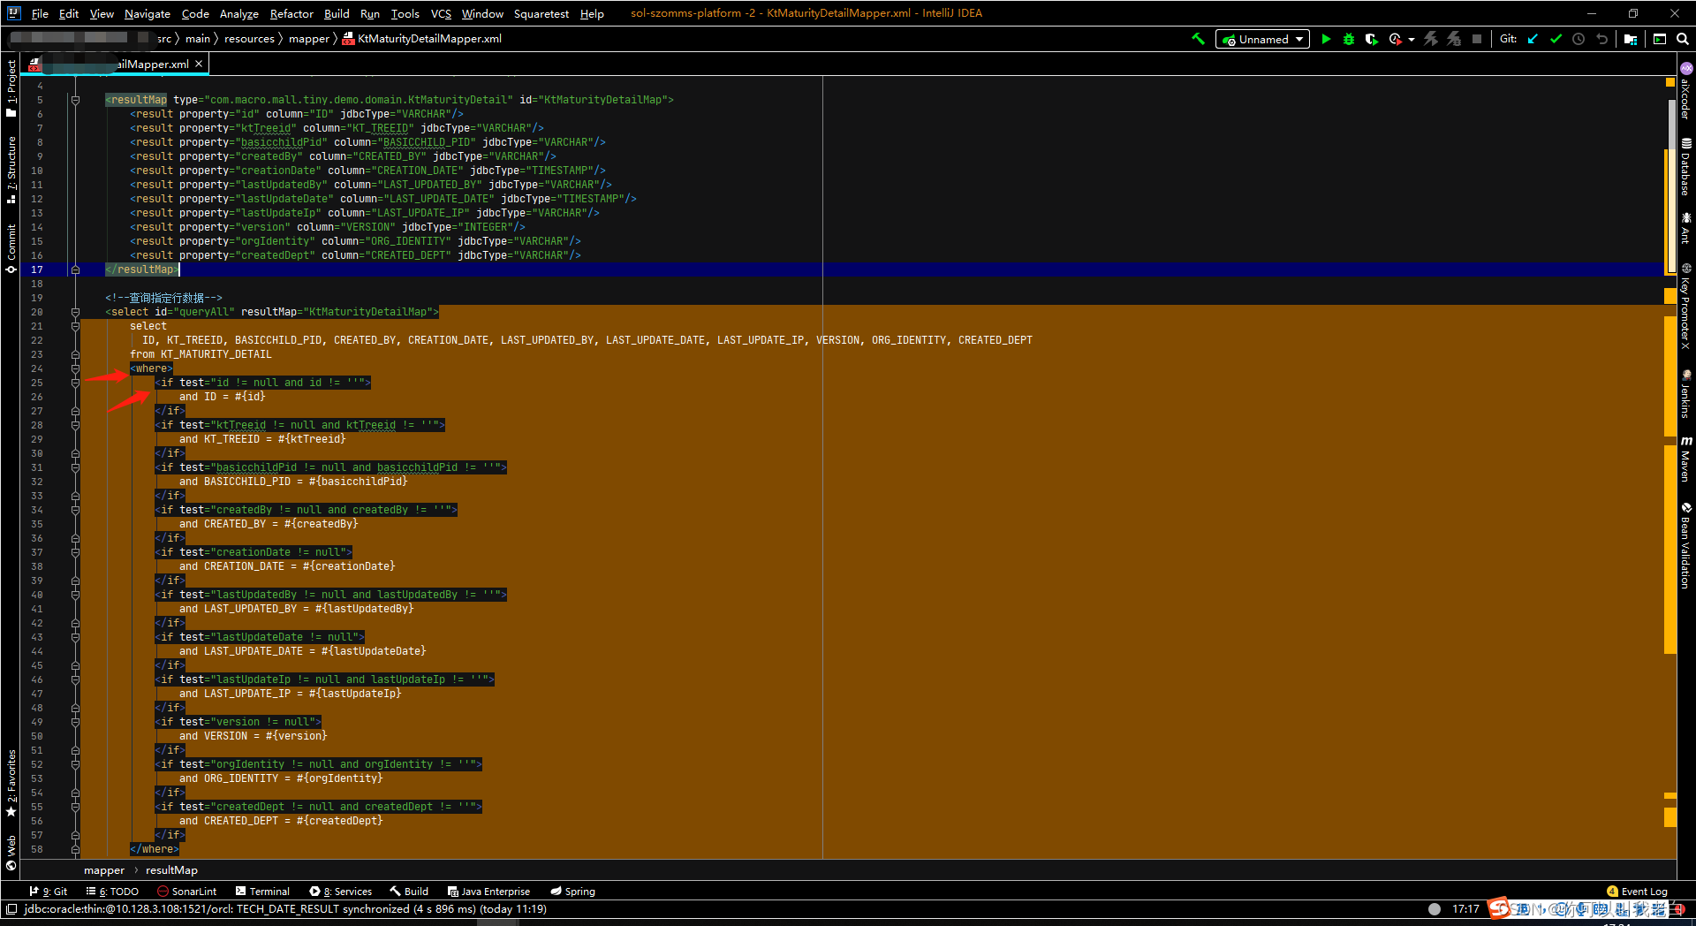
Task: Open the Structure tool window
Action: click(11, 170)
